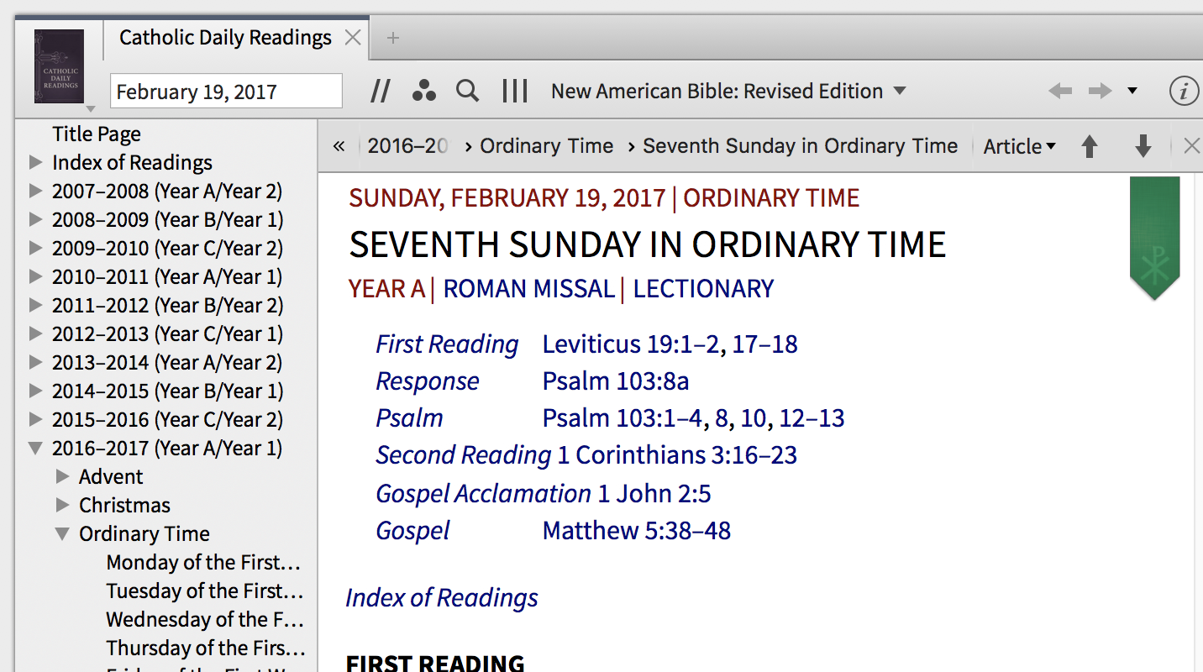
Task: Expand 2014–2015 (Year B/Year 1)
Action: pyautogui.click(x=35, y=391)
